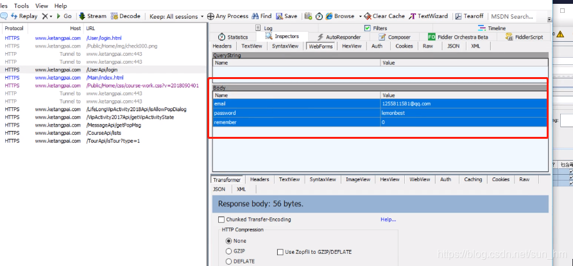Image resolution: width=573 pixels, height=266 pixels.
Task: Select the /Main/index.html session
Action: tap(103, 78)
